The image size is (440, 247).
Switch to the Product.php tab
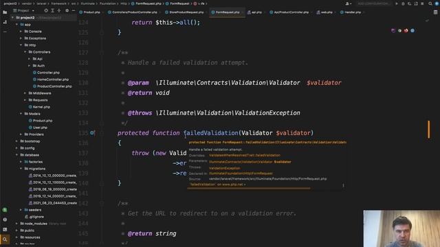tap(90, 12)
